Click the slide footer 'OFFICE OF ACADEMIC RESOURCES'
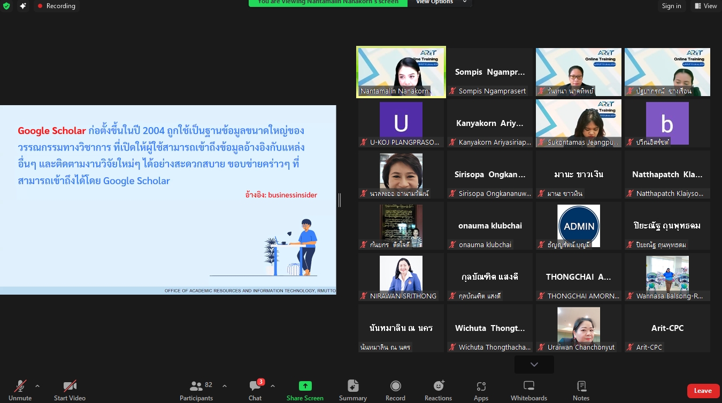Viewport: 722px width, 403px height. click(250, 291)
